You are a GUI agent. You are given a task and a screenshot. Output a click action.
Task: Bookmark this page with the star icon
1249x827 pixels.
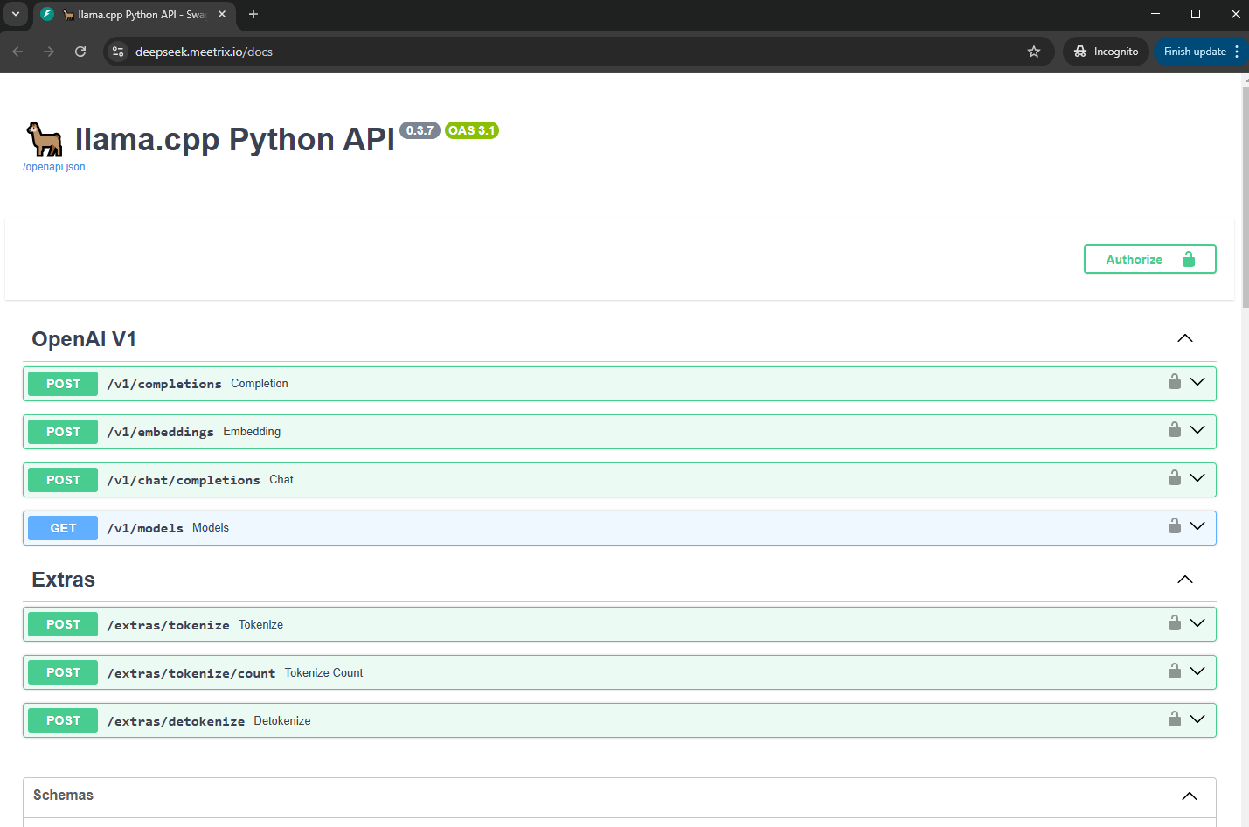(x=1034, y=52)
